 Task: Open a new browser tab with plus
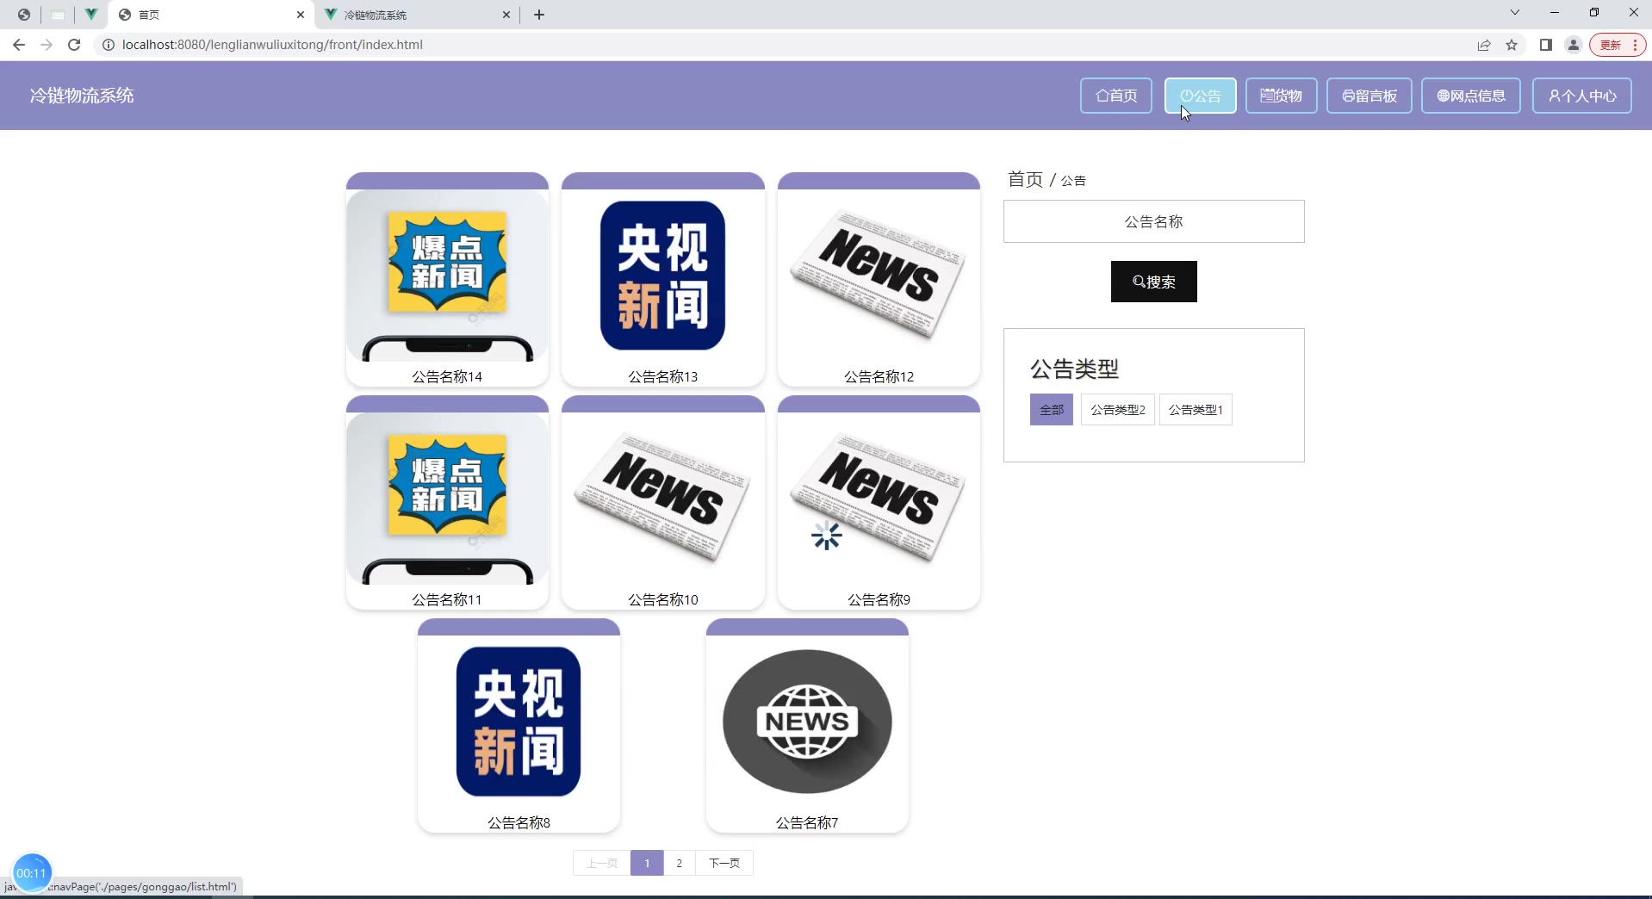point(539,15)
